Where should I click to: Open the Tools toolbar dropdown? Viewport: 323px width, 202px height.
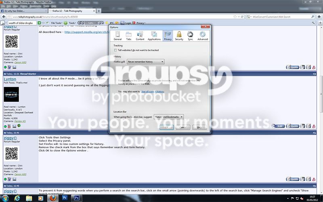point(72,23)
